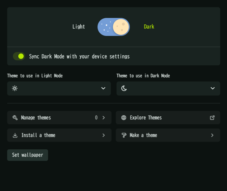This screenshot has width=227, height=191.
Task: Click the sun icon in Light theme selector
Action: [x=15, y=88]
